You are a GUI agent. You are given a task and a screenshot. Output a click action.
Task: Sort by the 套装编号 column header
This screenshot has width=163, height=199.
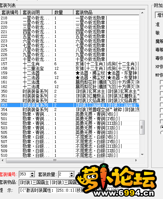point(10,12)
